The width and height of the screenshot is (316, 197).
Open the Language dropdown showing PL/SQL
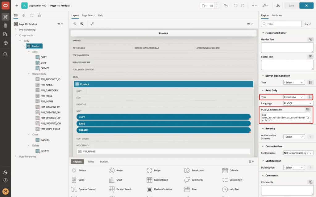298,103
